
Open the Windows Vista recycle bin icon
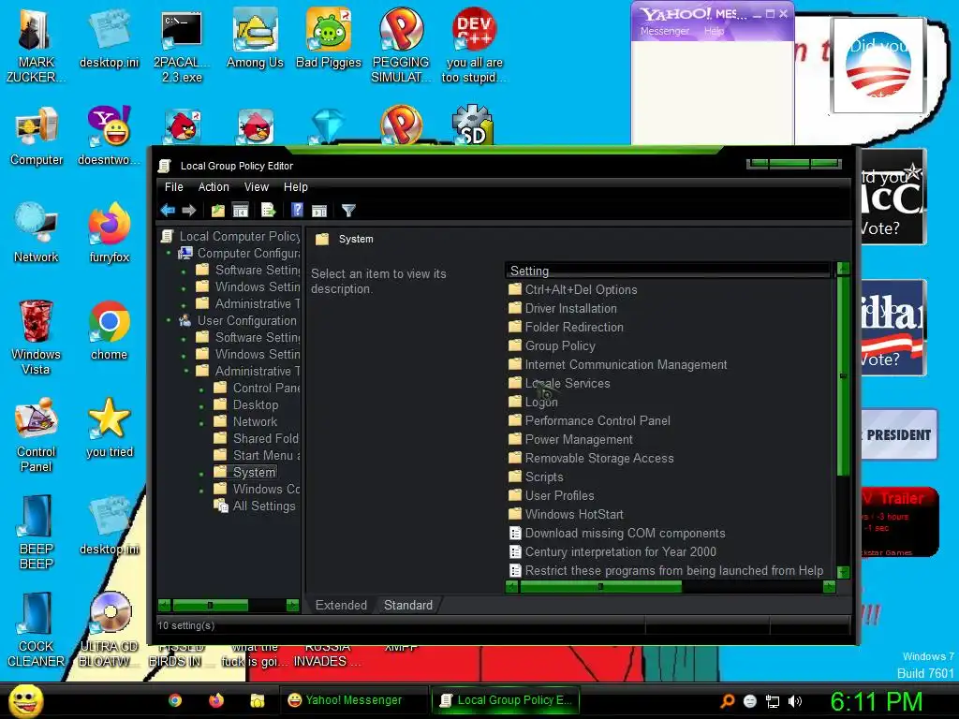coord(36,337)
